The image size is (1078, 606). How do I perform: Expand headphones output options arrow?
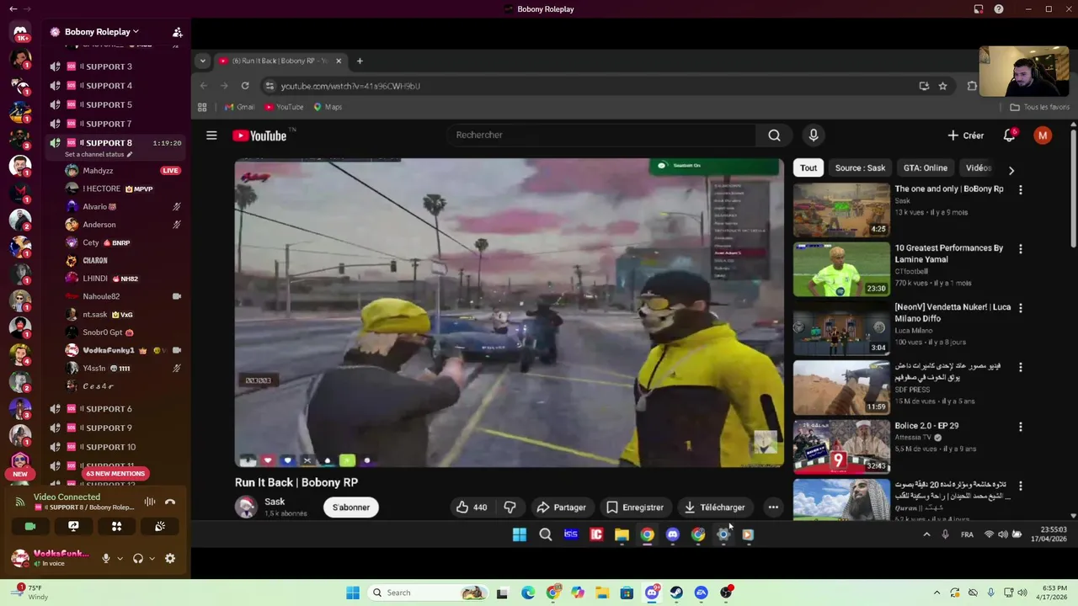(x=152, y=558)
